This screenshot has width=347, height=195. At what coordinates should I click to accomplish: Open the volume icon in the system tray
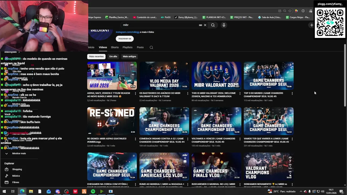322,191
